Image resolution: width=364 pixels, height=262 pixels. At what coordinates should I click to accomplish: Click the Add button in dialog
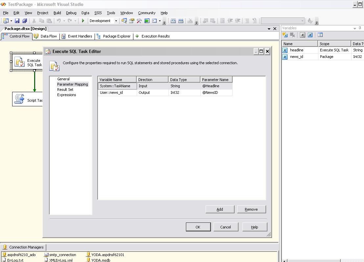[220, 209]
